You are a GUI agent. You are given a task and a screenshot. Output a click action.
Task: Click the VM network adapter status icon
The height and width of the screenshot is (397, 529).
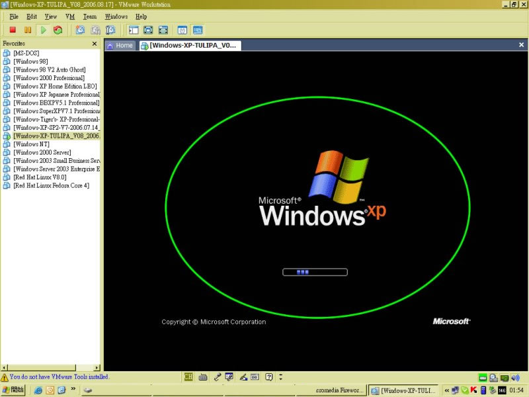click(505, 377)
